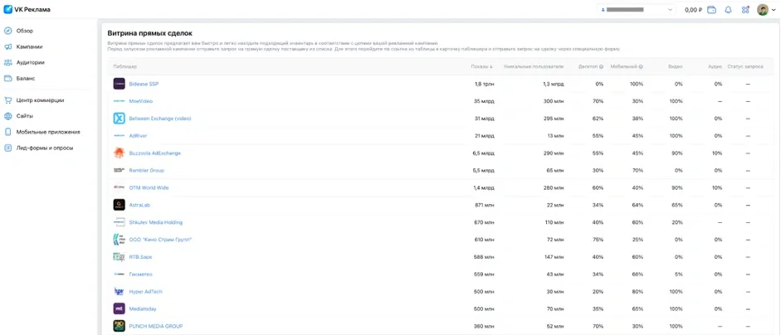Click Mediatoday logo icon
The height and width of the screenshot is (335, 781).
tap(119, 308)
